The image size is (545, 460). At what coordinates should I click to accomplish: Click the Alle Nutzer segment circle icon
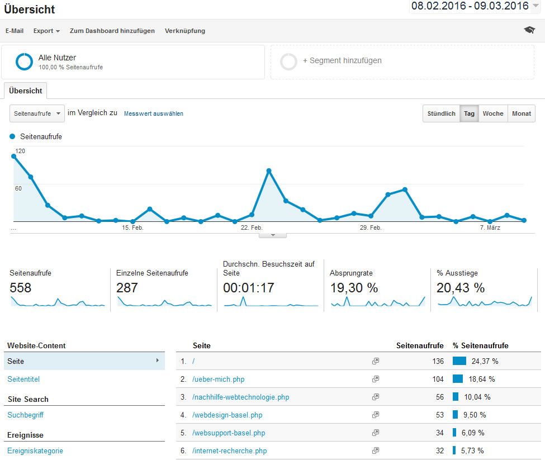(x=25, y=61)
